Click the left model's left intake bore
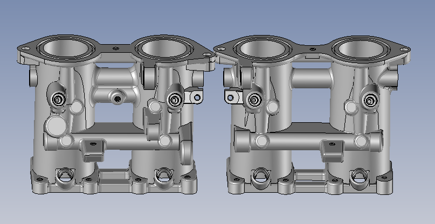435x224 pixels. [x=66, y=48]
